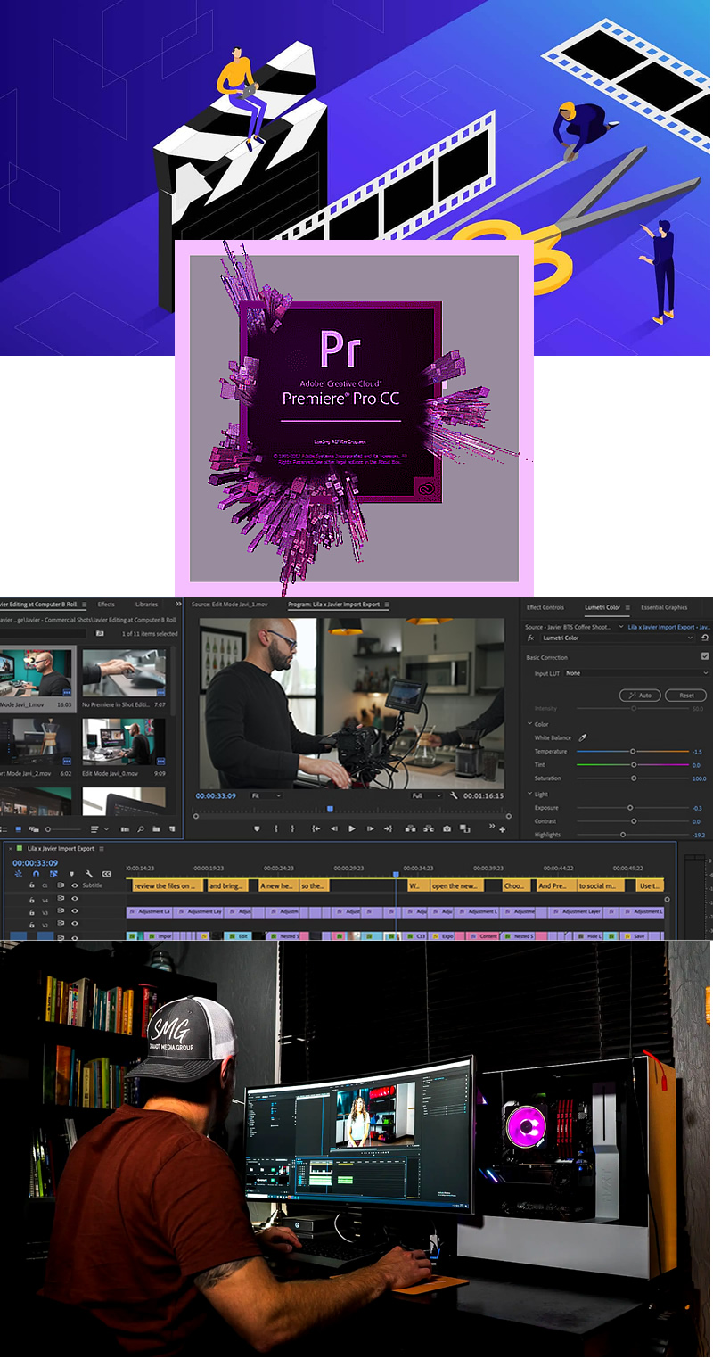713x1359 pixels.
Task: Click the Reset button in Basic Correction
Action: tap(685, 695)
